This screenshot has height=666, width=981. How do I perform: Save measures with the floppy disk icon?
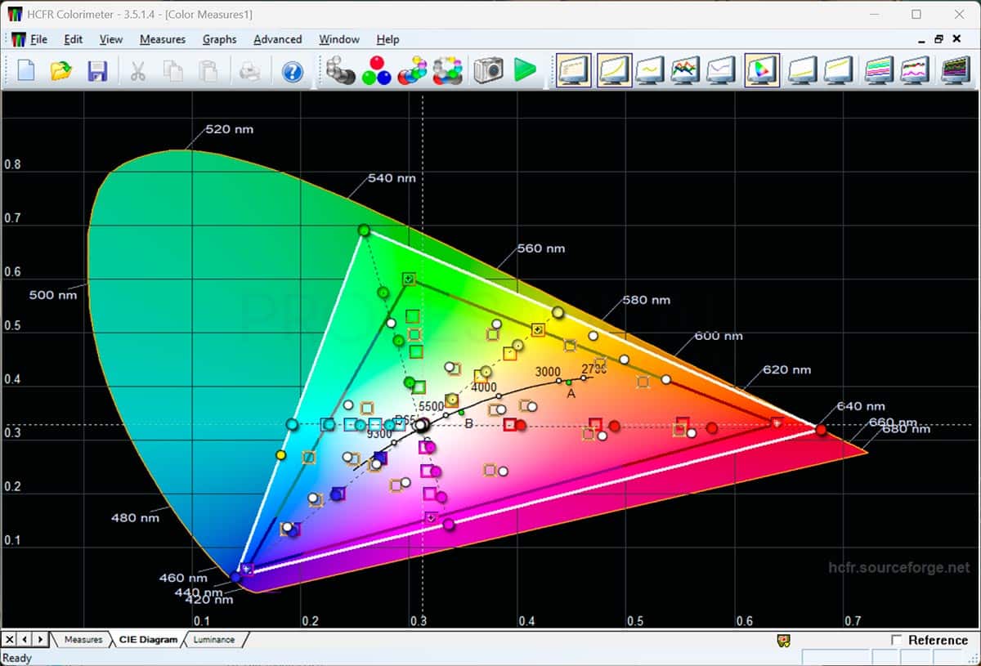(x=97, y=71)
